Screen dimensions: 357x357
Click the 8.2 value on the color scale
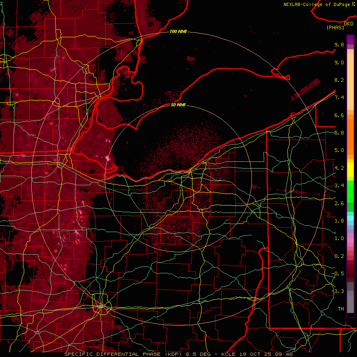339,80
